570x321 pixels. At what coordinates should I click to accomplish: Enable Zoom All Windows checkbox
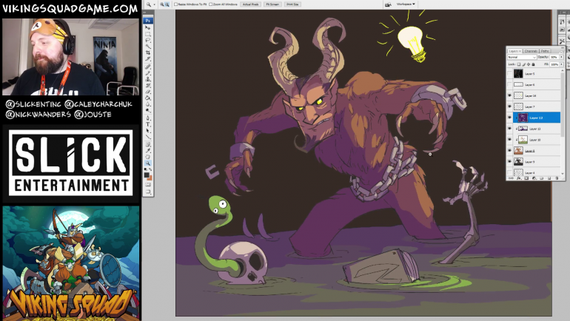click(x=211, y=4)
